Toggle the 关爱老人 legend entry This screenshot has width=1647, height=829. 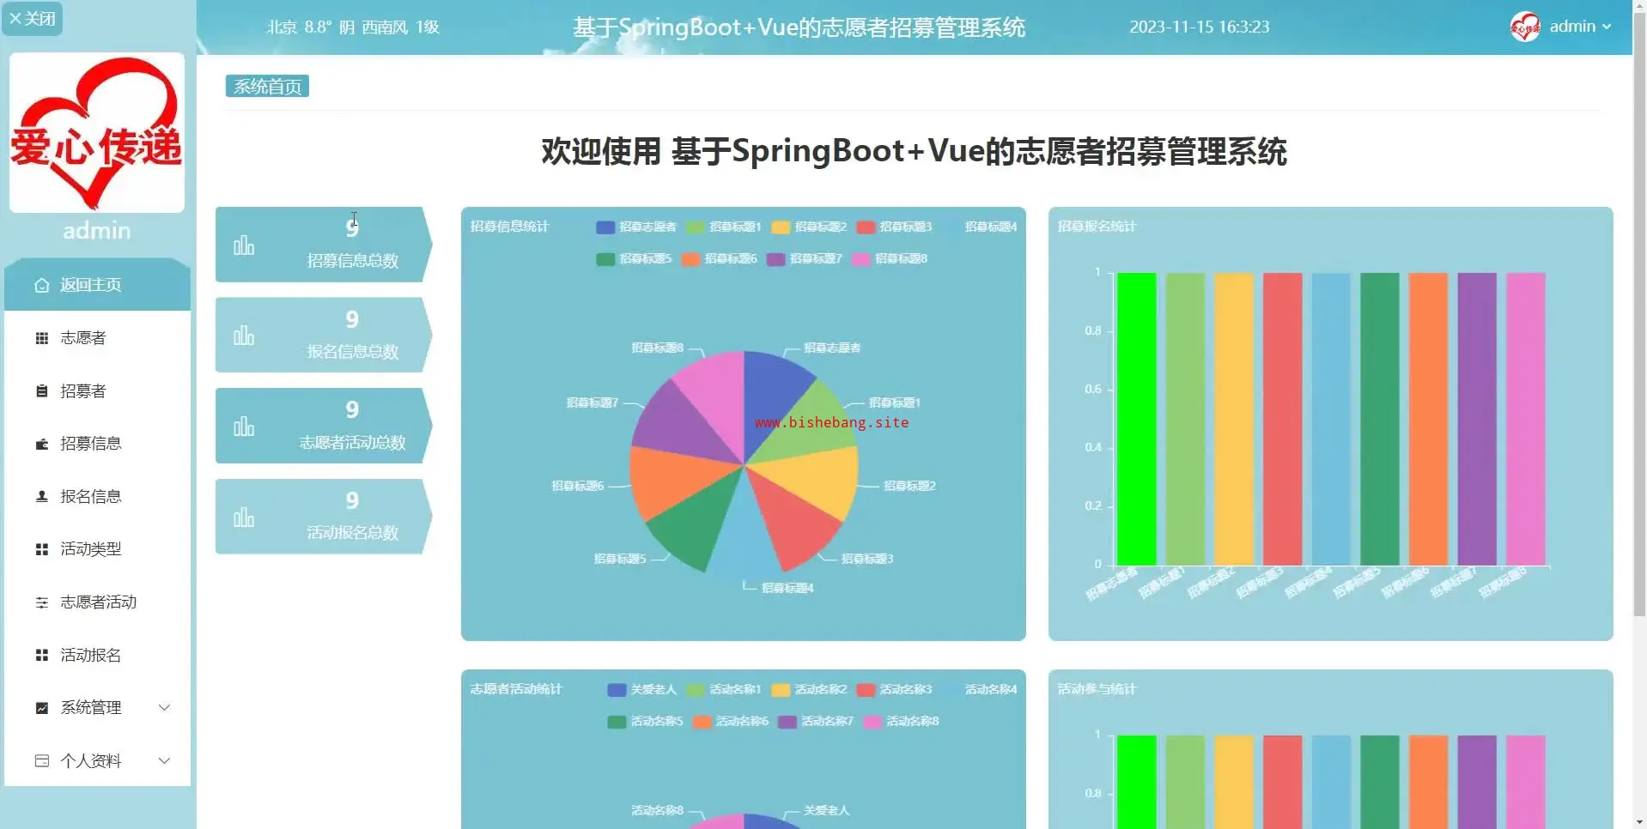(642, 690)
